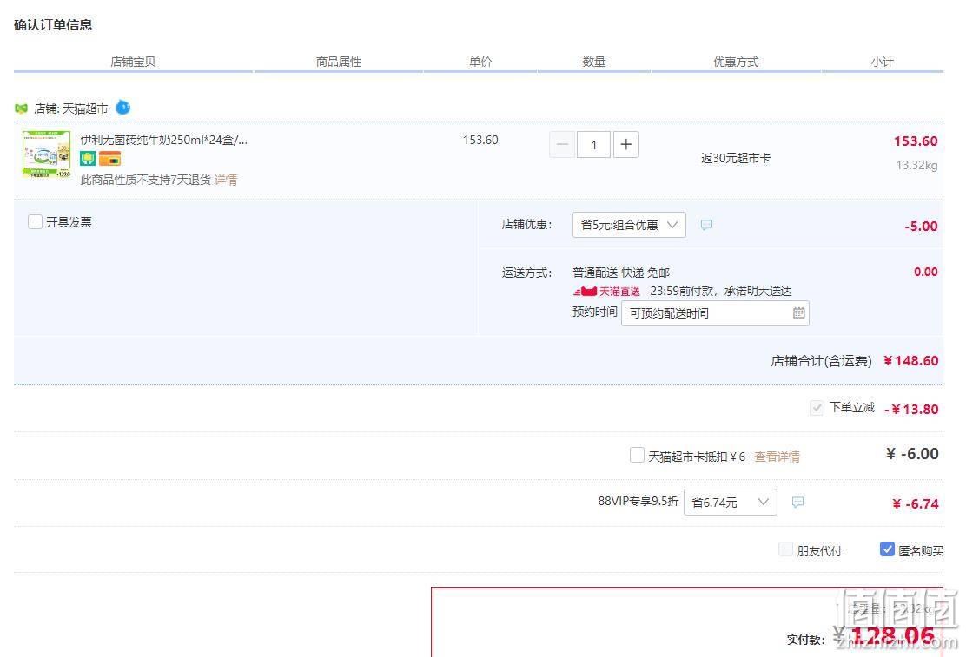The width and height of the screenshot is (966, 657).
Task: Click the 23:59前付款，承诺明天送达 delivery promise
Action: tap(721, 292)
